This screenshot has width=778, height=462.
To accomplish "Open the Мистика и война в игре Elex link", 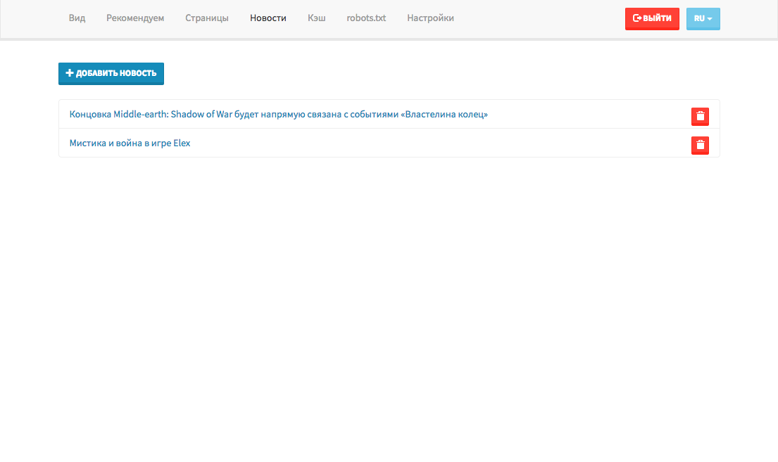I will (130, 143).
